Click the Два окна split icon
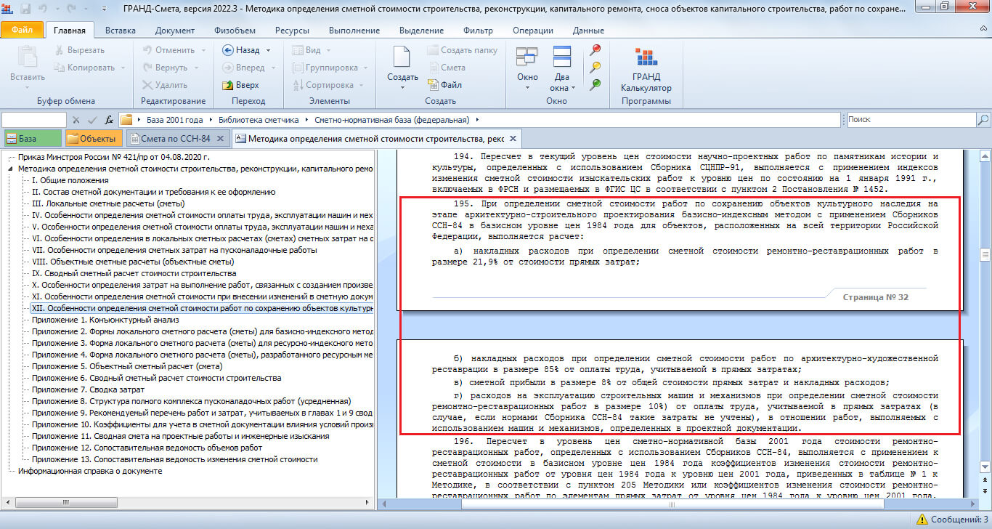Viewport: 992px width, 529px height. (562, 57)
